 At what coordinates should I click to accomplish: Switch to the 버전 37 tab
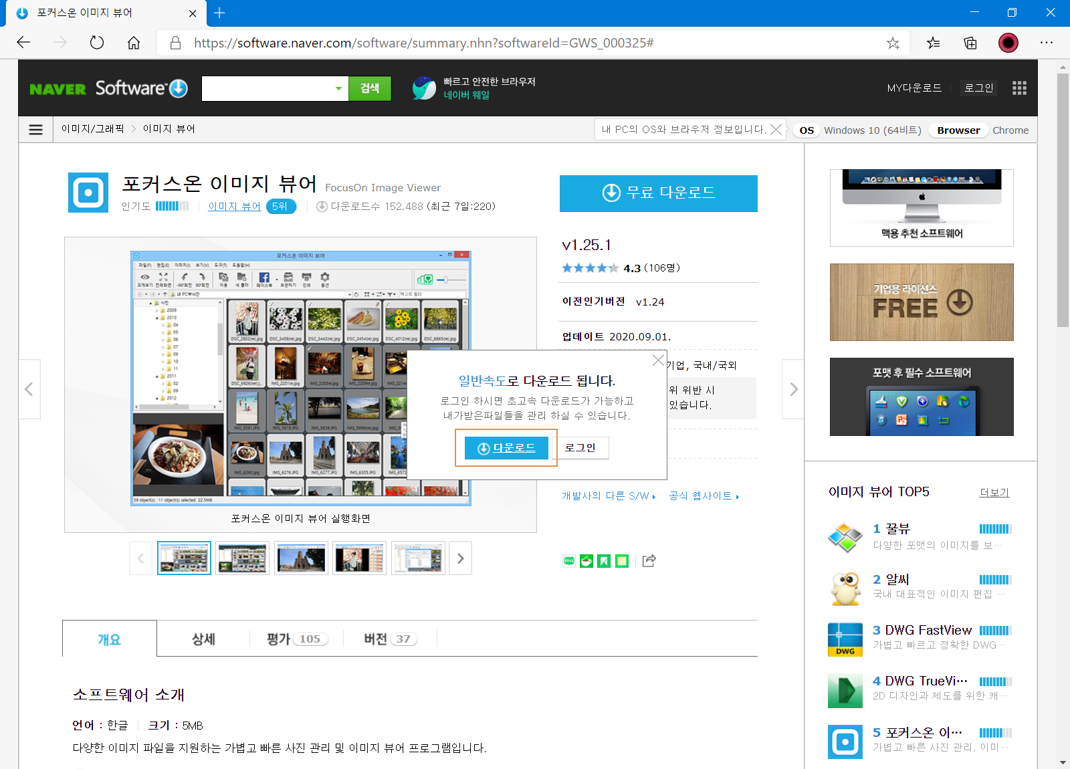click(x=391, y=639)
